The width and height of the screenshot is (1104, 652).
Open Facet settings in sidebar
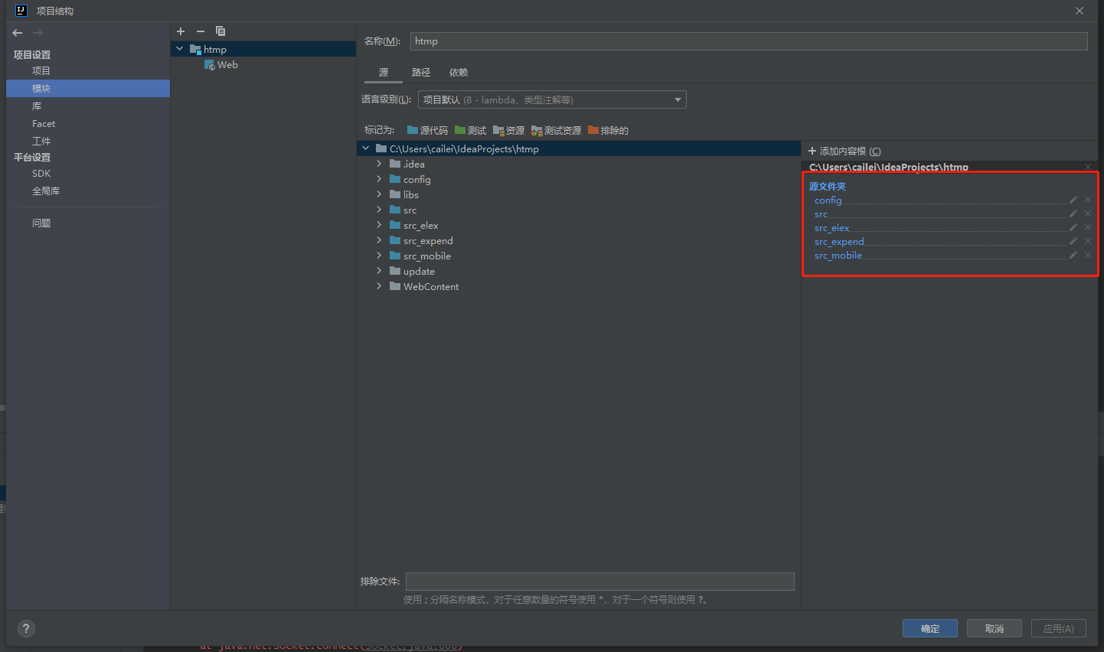44,124
